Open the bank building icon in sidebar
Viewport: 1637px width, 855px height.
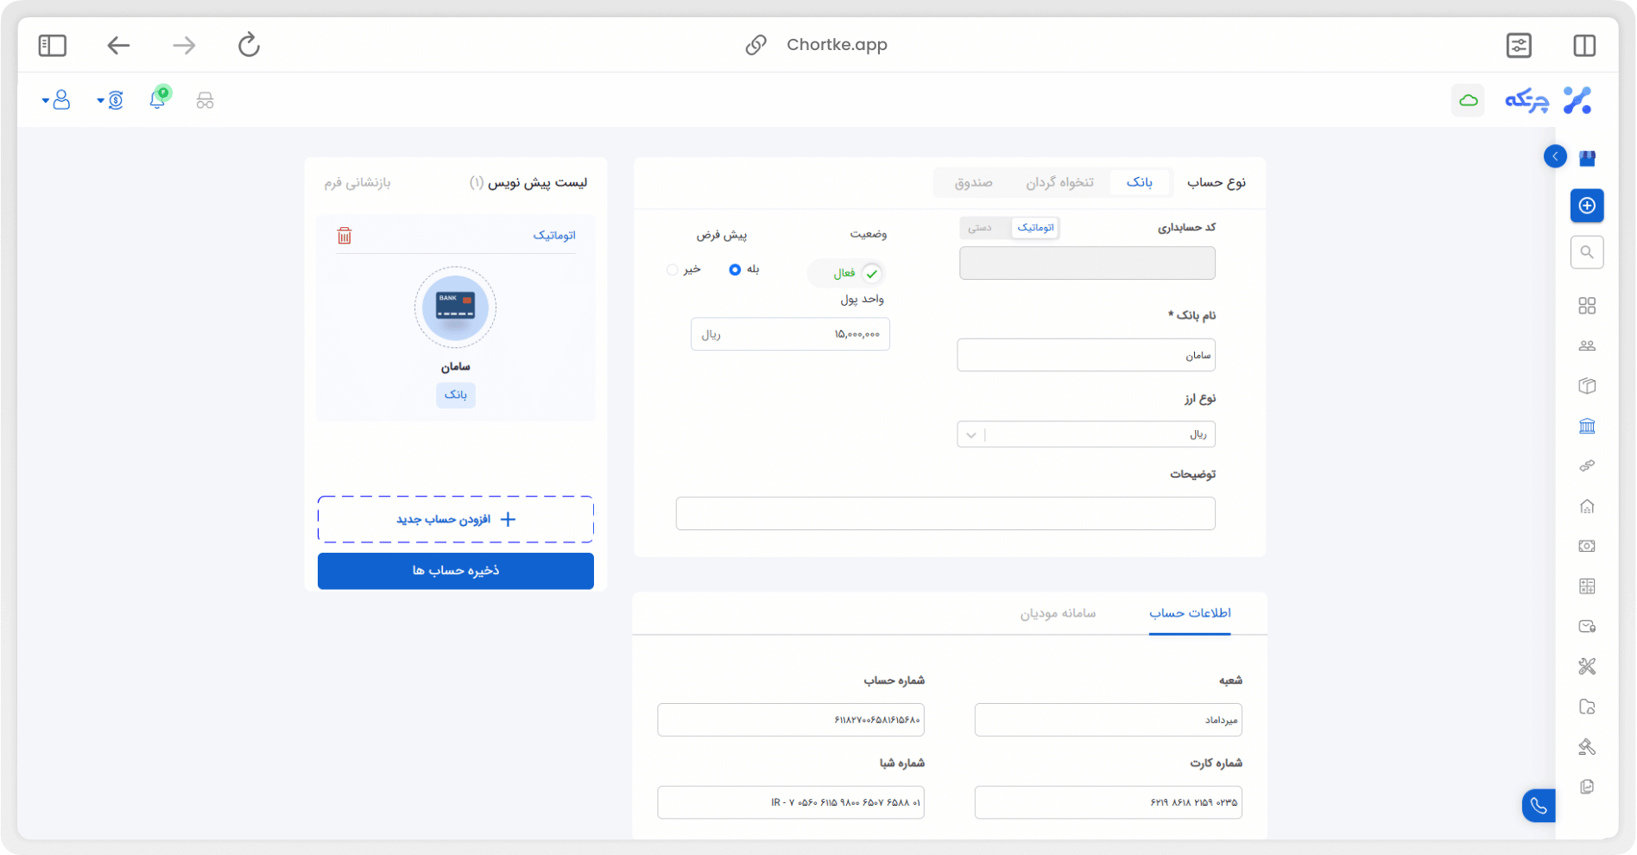tap(1586, 426)
